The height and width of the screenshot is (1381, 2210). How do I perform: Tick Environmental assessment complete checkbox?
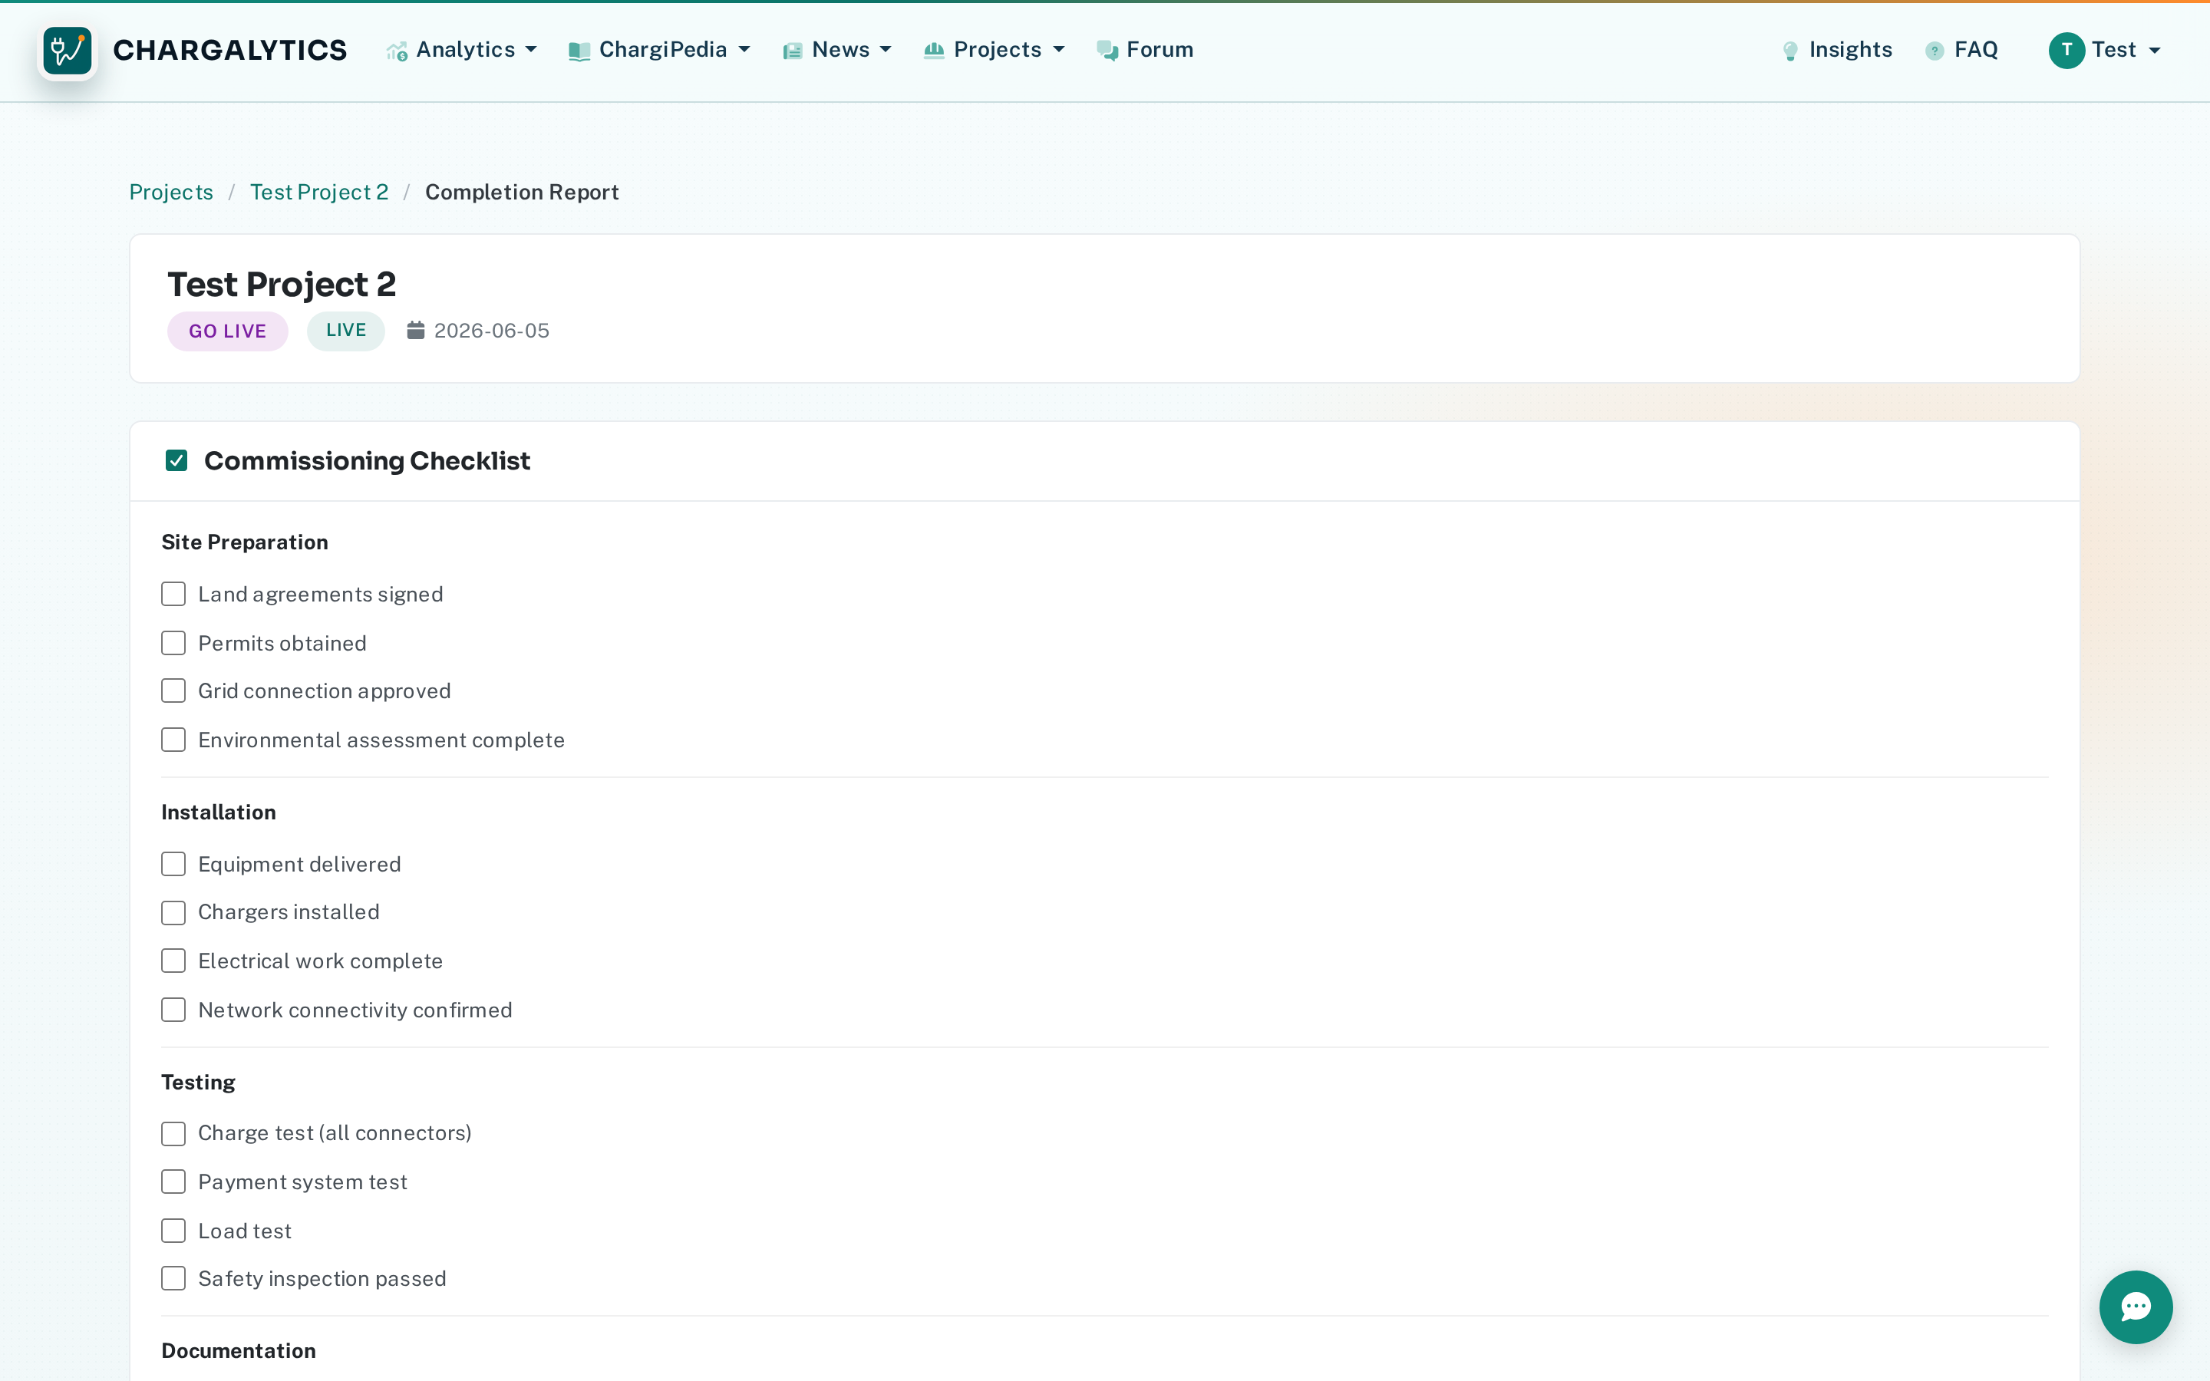[173, 740]
